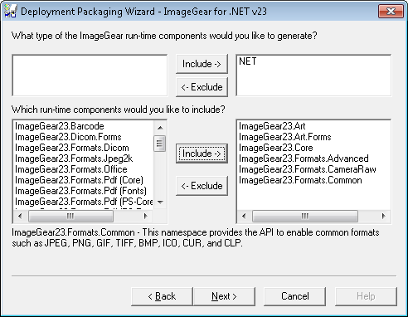Select ImageGear23.Formats.Pdf (PS-Core component
The image size is (408, 317).
point(84,202)
